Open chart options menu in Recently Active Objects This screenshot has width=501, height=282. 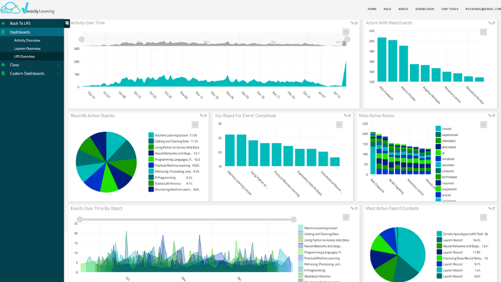(x=195, y=125)
